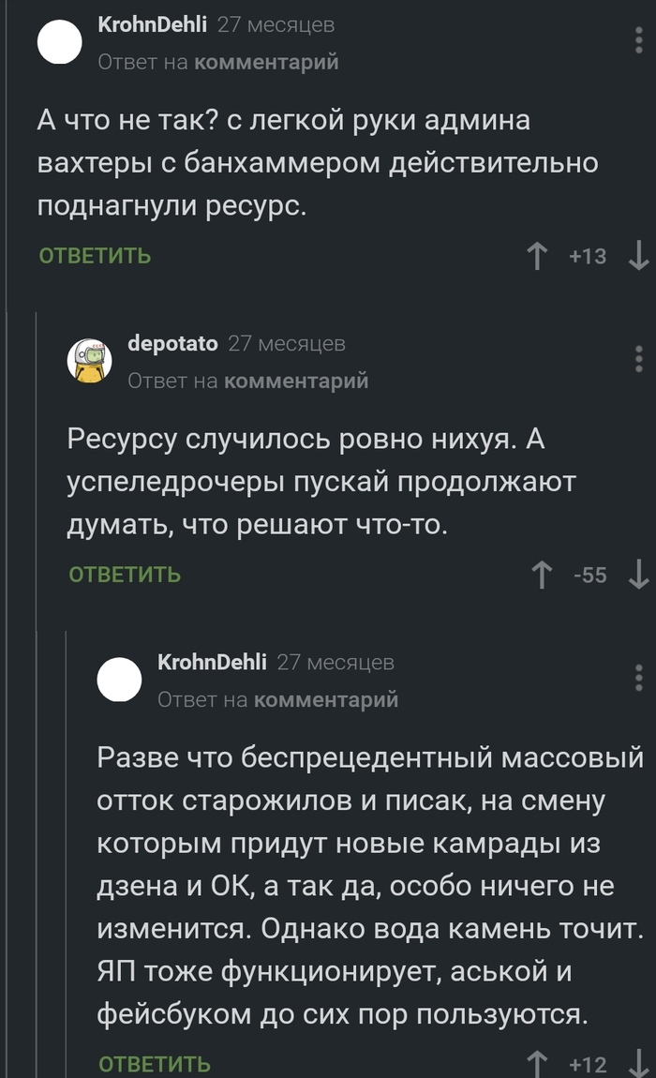Open KrohnDehli's avatar in the bottom comment

click(119, 680)
